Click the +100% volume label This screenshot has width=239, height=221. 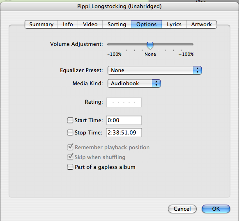tap(186, 54)
